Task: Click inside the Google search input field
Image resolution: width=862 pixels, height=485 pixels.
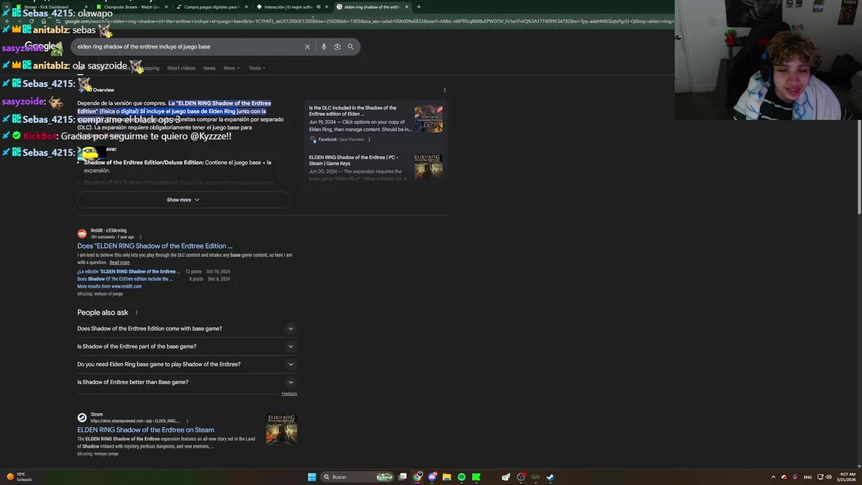Action: click(189, 46)
